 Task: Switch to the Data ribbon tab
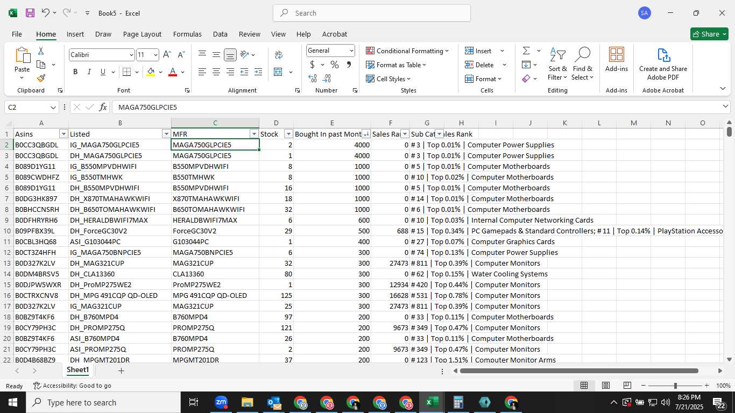click(x=220, y=34)
